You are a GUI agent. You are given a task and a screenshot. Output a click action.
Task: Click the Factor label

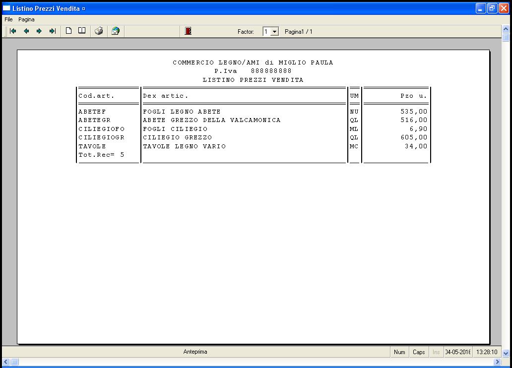[x=246, y=32]
